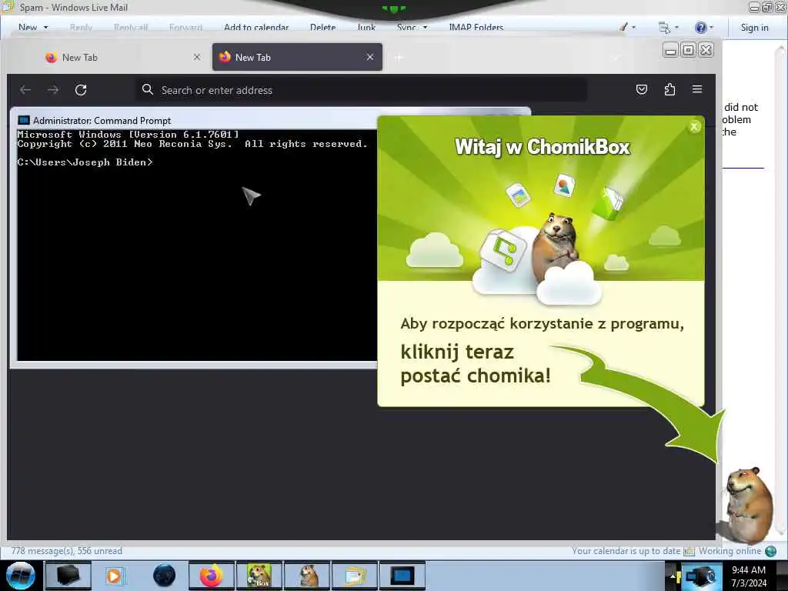788x591 pixels.
Task: Click the Reply button in Live Mail
Action: tap(81, 27)
